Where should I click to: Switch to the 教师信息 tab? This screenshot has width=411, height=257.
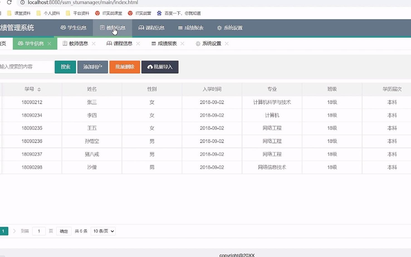(x=75, y=43)
